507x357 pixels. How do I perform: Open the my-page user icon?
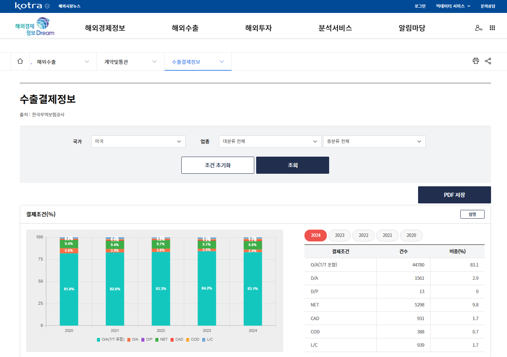click(x=478, y=28)
